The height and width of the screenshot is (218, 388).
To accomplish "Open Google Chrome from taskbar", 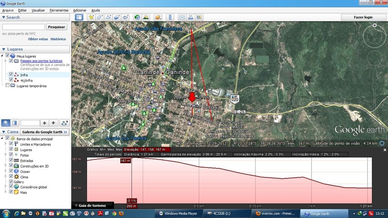I will pyautogui.click(x=114, y=213).
